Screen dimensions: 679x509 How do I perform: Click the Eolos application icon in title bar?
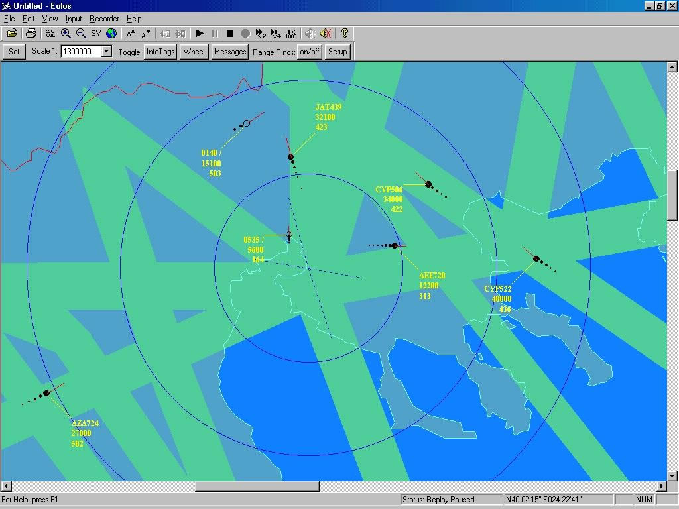[x=6, y=5]
